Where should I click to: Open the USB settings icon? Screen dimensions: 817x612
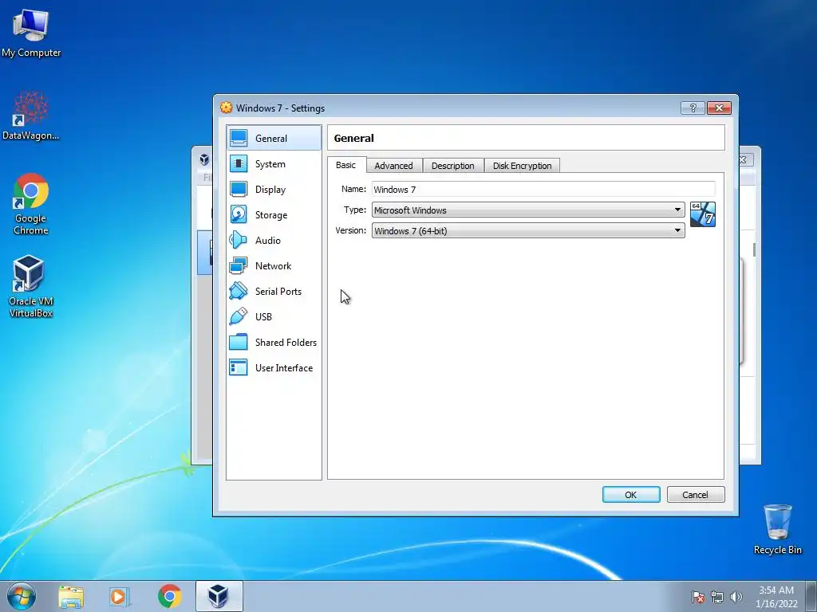[x=239, y=316]
